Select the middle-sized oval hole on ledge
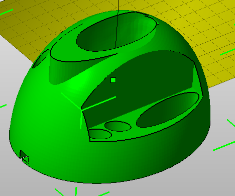Image resolution: width=235 pixels, height=196 pixels. pos(118,126)
